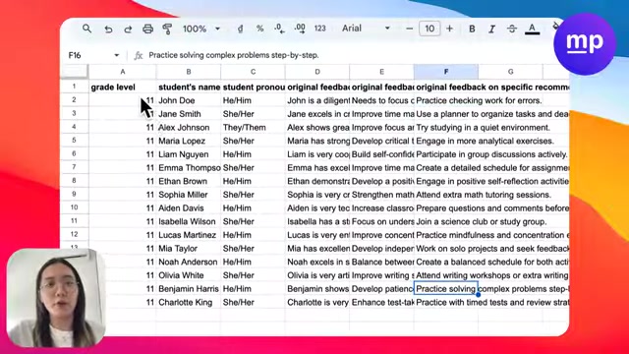
Task: Open the name box dropdown arrow
Action: pyautogui.click(x=116, y=55)
